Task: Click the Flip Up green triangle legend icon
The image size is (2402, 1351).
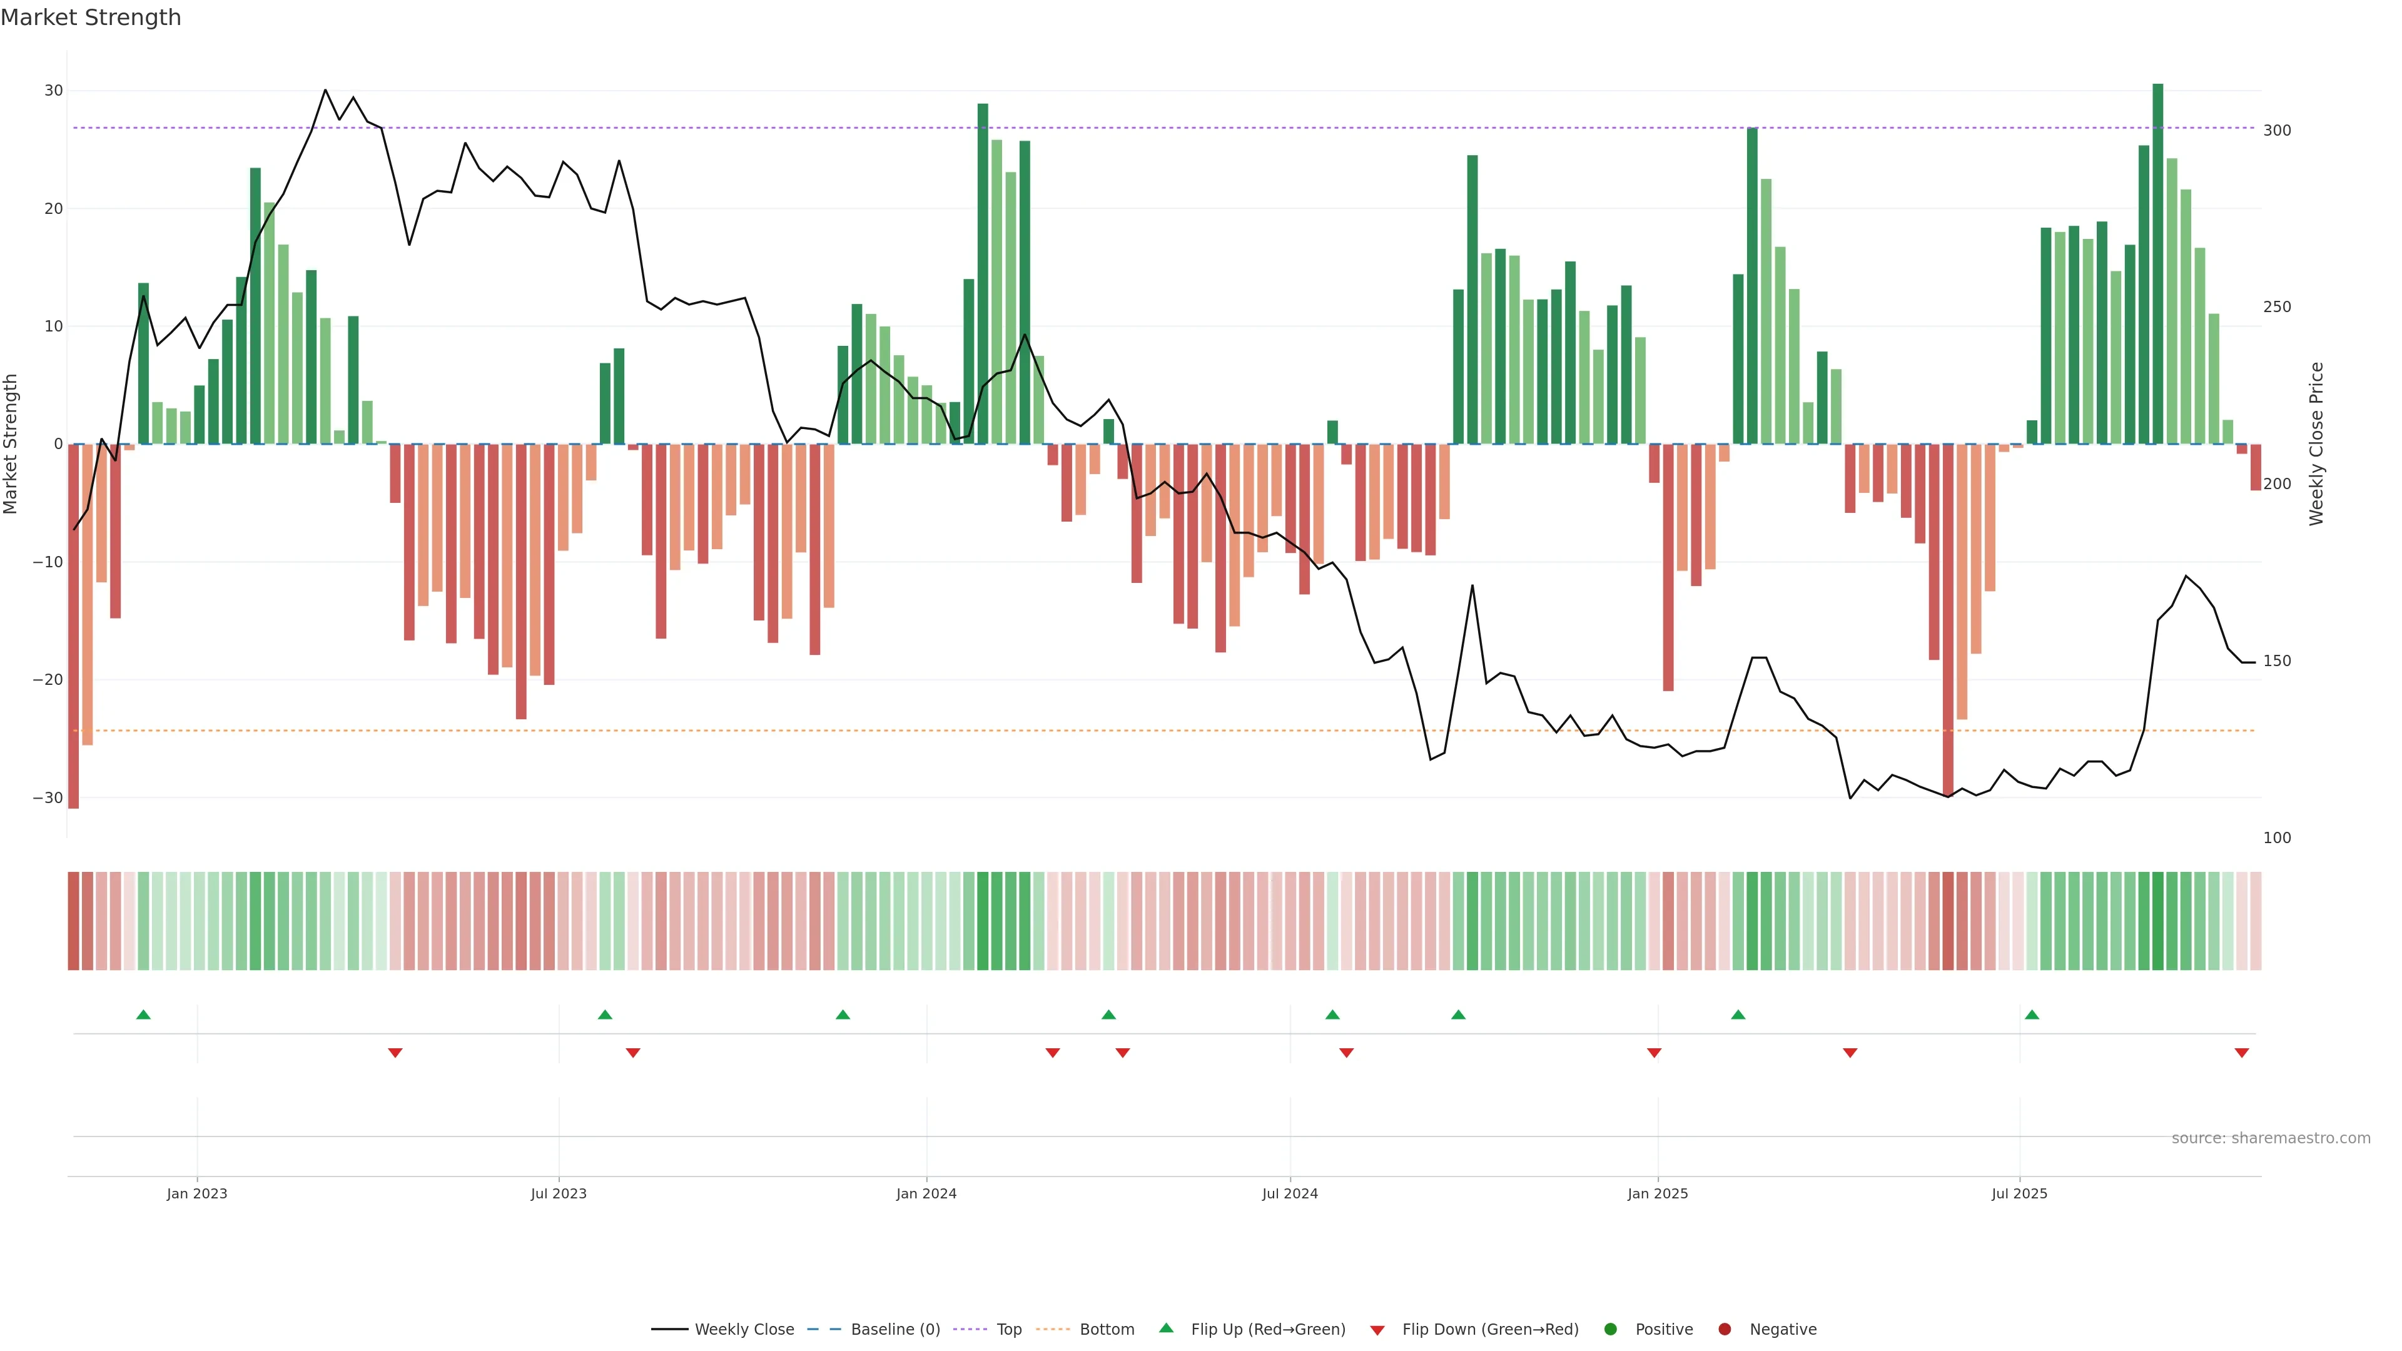Action: pyautogui.click(x=1165, y=1328)
